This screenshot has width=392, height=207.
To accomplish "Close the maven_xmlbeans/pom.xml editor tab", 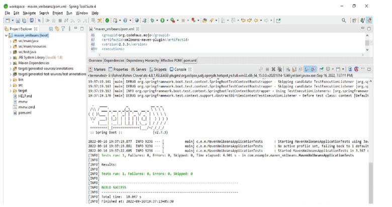I will tap(137, 29).
